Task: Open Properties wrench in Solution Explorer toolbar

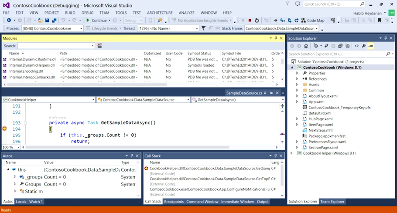Action: coord(363,46)
